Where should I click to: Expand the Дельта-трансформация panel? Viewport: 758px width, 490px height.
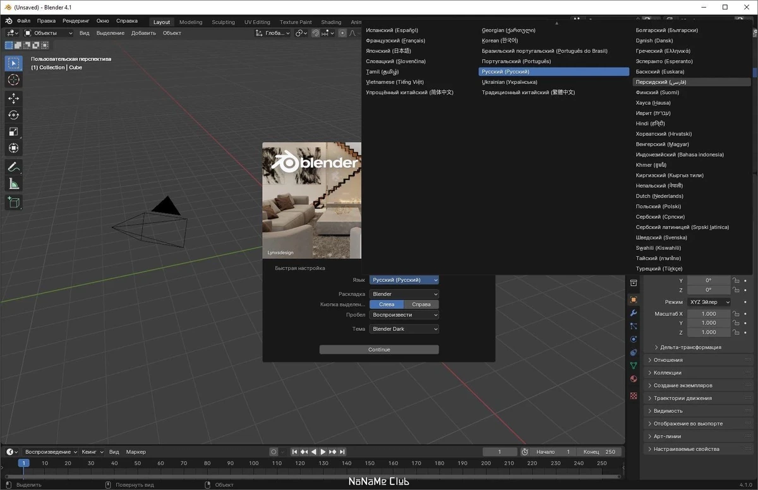point(690,347)
